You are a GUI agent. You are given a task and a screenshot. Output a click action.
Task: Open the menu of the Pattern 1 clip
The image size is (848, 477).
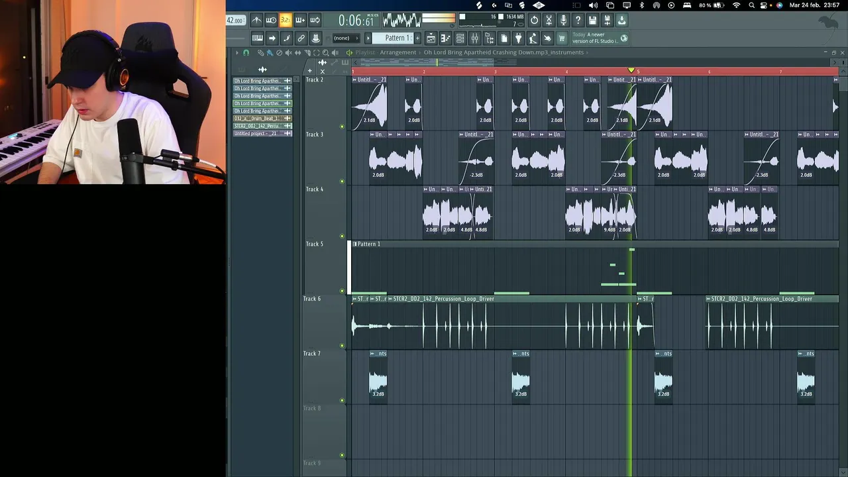coord(354,244)
